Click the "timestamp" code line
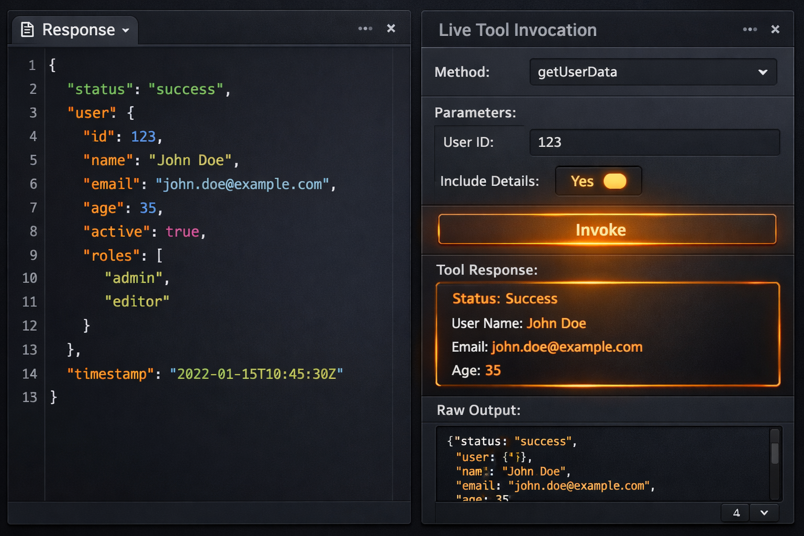804x536 pixels. (x=205, y=374)
